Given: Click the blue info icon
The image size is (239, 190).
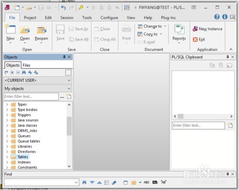Looking at the screenshot, I should pyautogui.click(x=225, y=17).
